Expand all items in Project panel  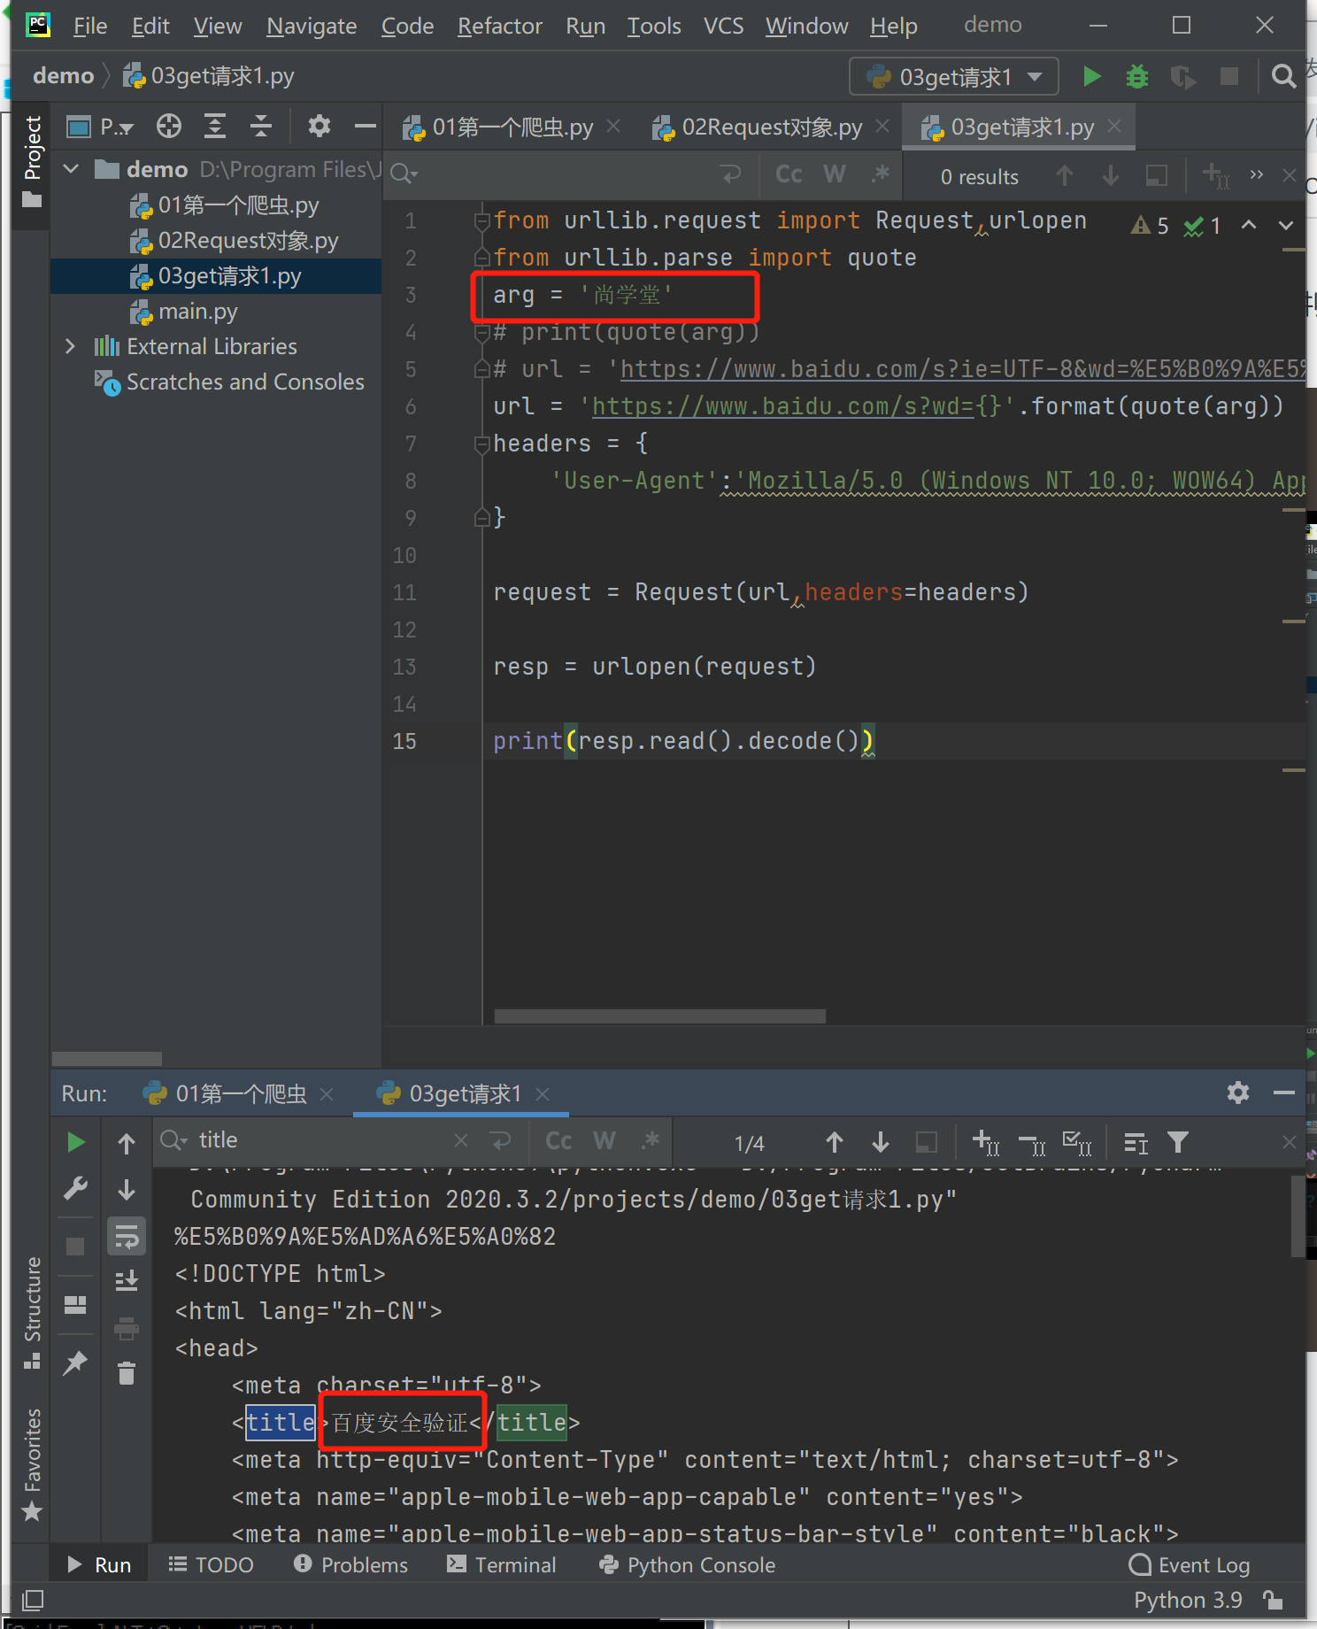coord(215,127)
